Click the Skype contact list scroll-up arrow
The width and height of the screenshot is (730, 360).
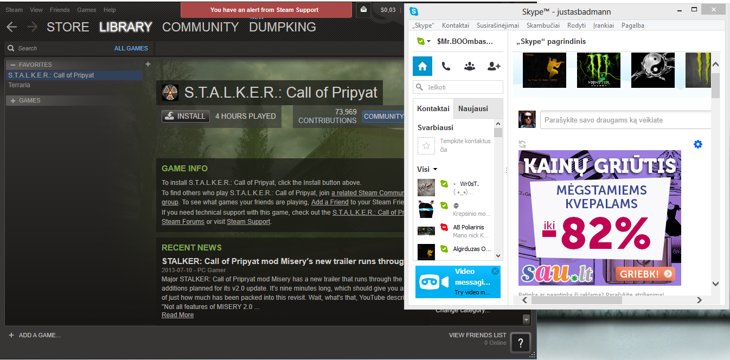(x=498, y=124)
